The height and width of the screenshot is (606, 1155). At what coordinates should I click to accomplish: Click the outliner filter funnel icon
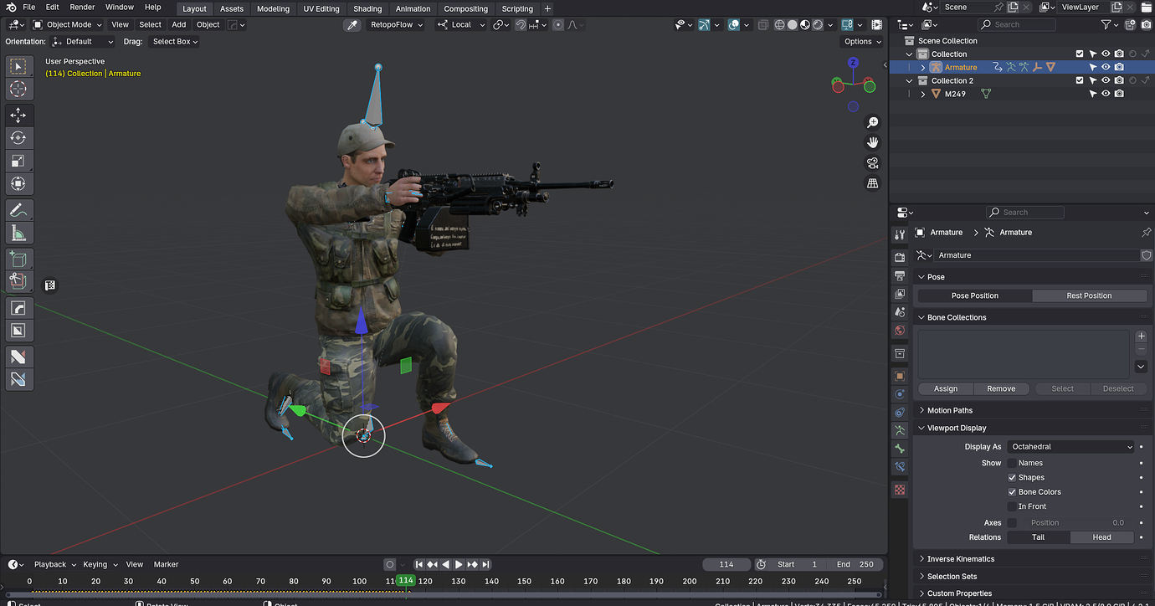pos(1106,24)
